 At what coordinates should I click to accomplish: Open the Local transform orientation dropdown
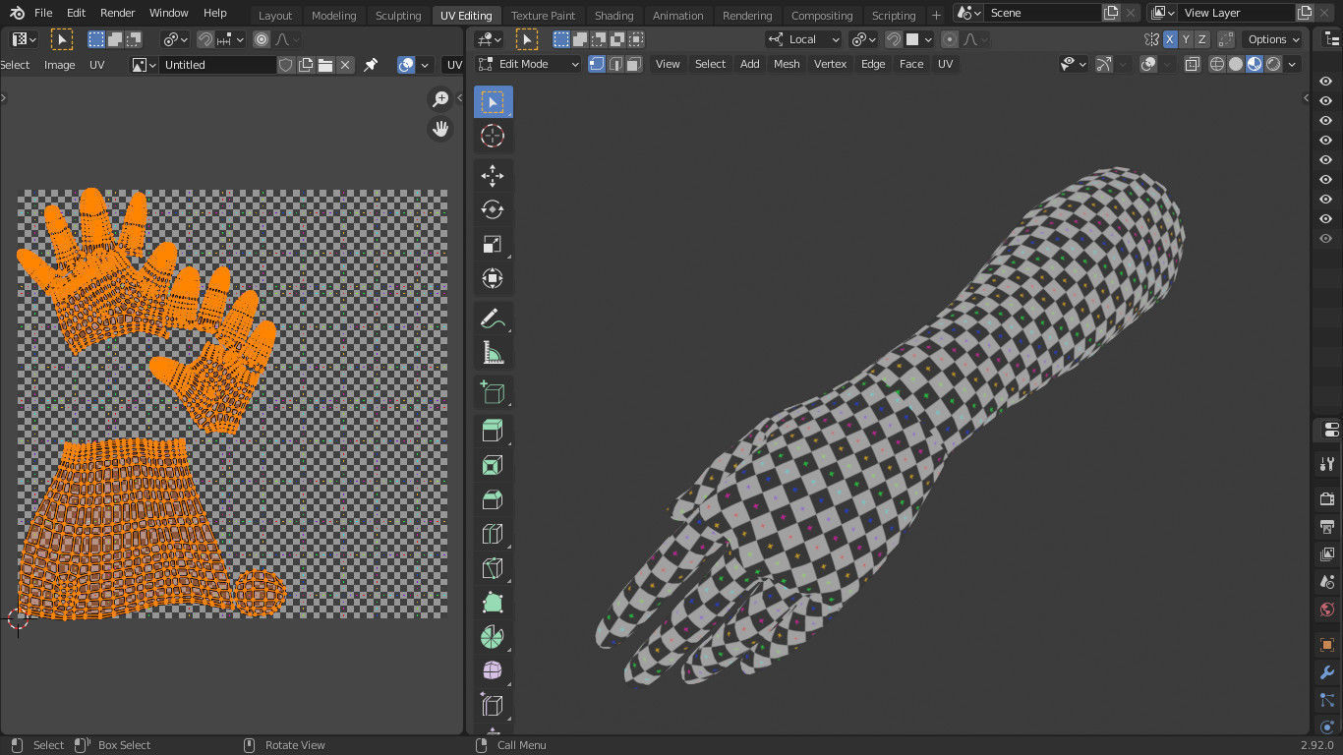tap(804, 39)
